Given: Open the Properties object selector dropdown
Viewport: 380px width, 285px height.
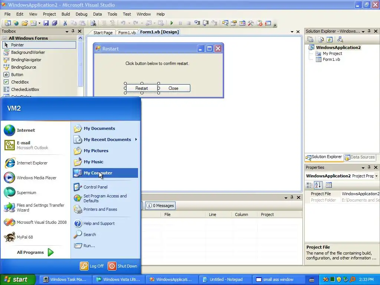Looking at the screenshot, I should (x=376, y=176).
